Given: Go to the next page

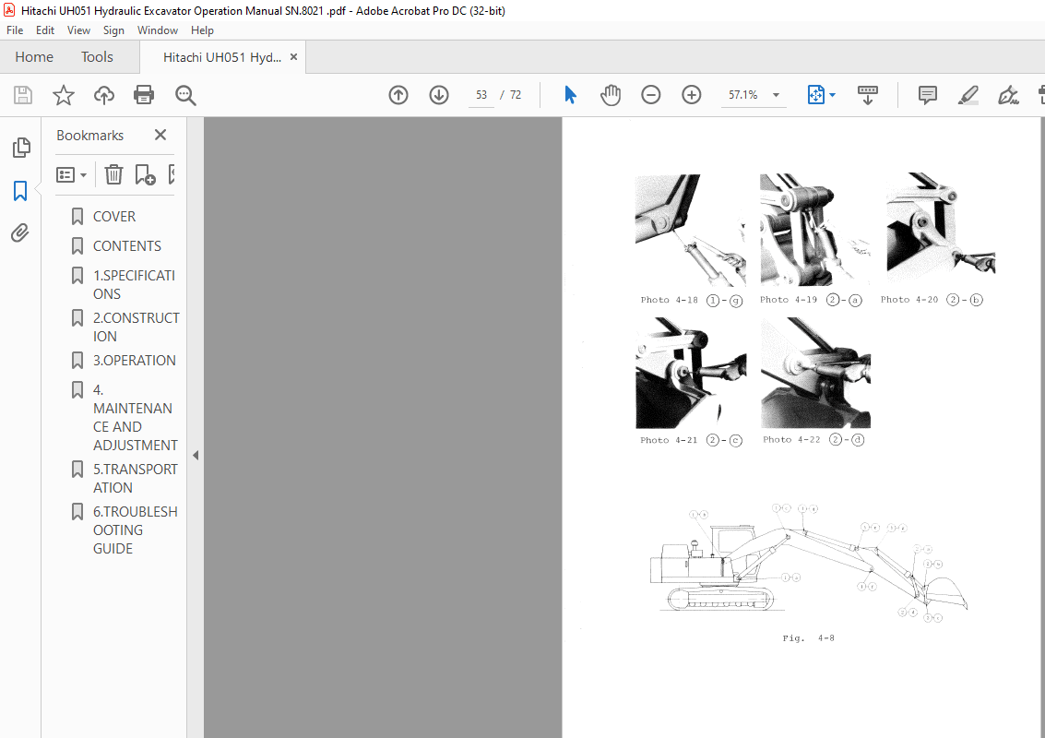Looking at the screenshot, I should tap(438, 94).
